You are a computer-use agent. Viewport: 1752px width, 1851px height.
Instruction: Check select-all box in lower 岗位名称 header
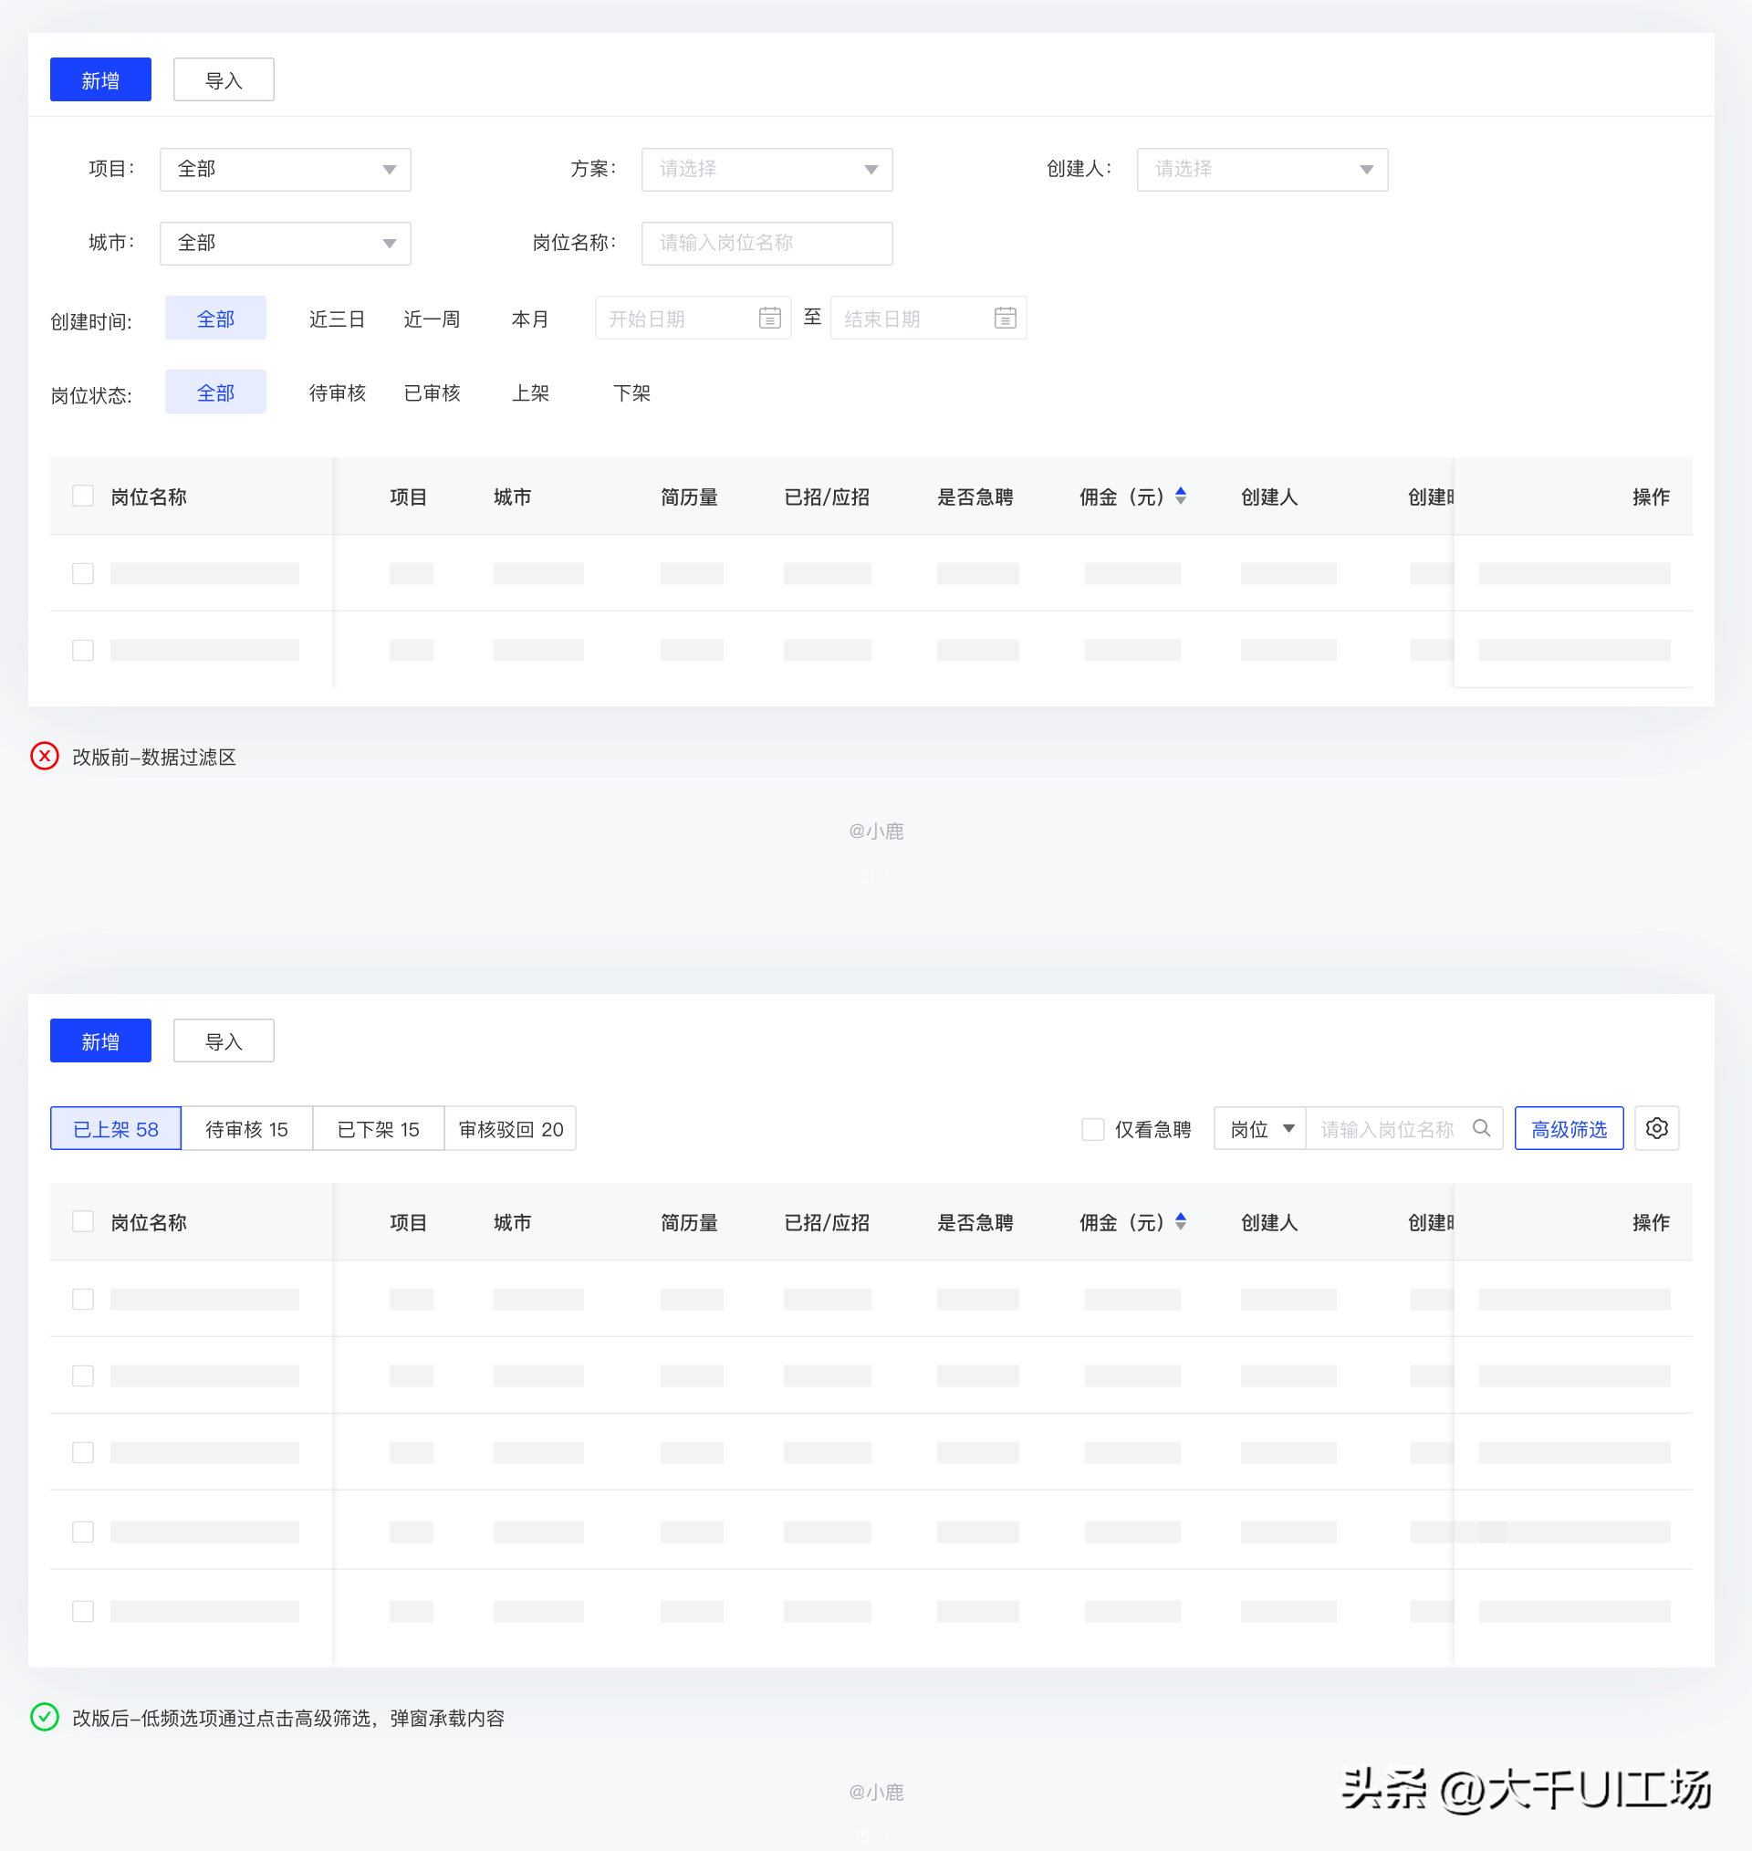[x=83, y=1221]
